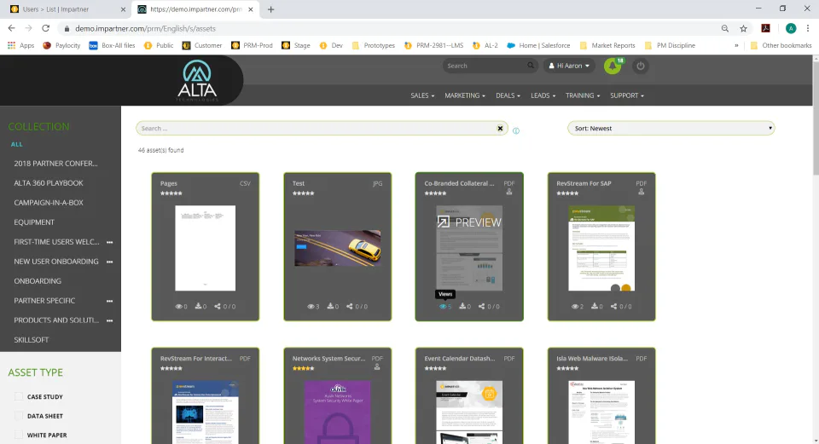Select the ALL collection filter
The height and width of the screenshot is (444, 819).
click(x=17, y=145)
